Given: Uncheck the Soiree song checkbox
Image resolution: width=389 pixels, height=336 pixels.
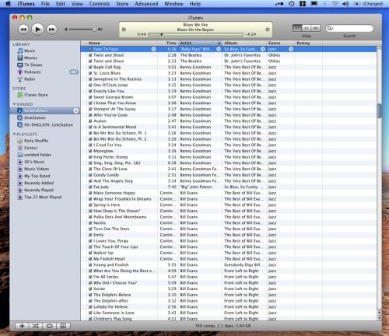Looking at the screenshot, I should click(x=90, y=289).
